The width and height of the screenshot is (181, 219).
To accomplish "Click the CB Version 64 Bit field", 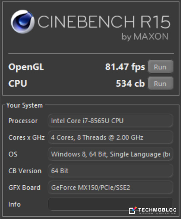I will coord(111,171).
